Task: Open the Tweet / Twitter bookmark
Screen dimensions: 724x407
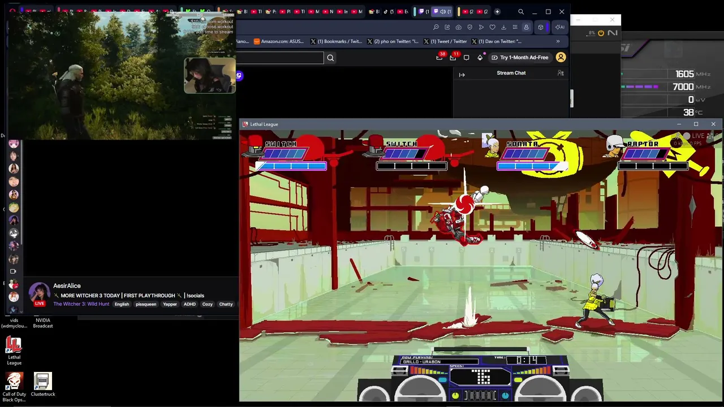Action: [445, 41]
